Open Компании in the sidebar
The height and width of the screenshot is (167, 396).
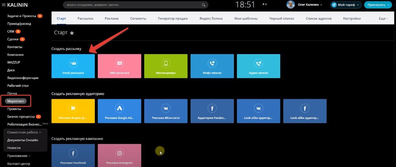tap(15, 55)
